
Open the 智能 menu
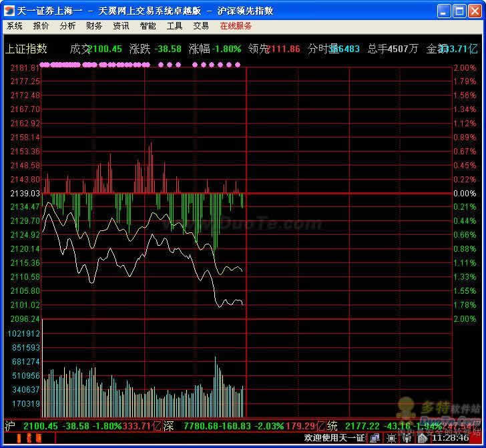148,26
